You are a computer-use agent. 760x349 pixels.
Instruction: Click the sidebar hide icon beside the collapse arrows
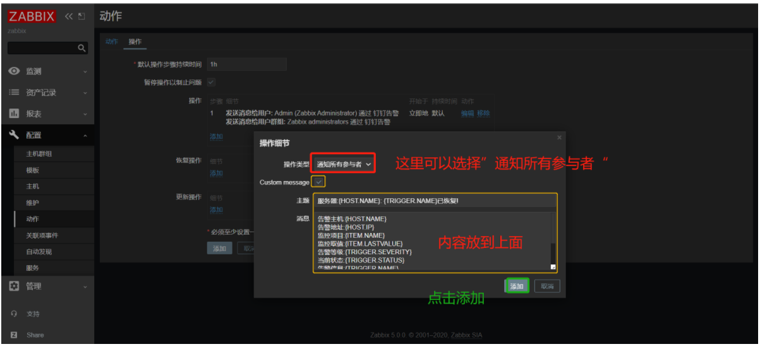pos(81,16)
